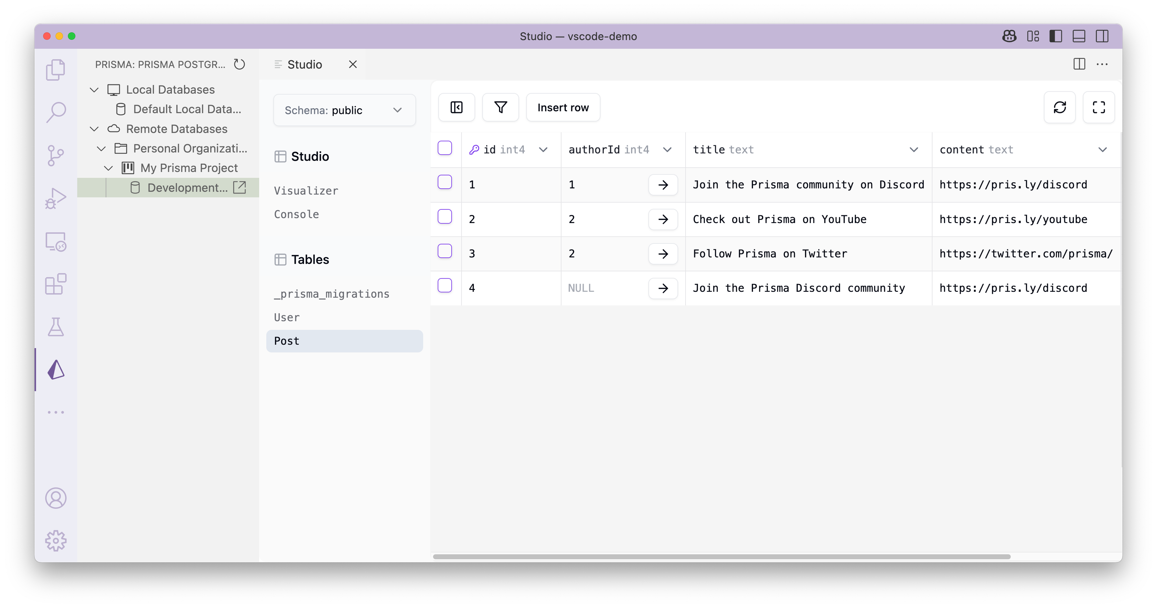Click the filter funnel icon
The image size is (1157, 608).
500,107
